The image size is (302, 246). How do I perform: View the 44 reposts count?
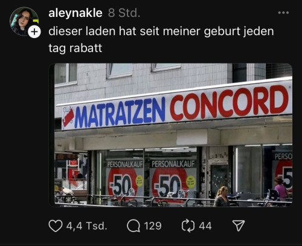click(x=205, y=226)
